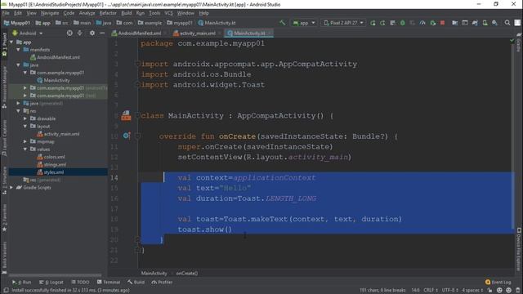Screen dimensions: 523x294
Task: Click the green Debug app icon
Action: [403, 23]
